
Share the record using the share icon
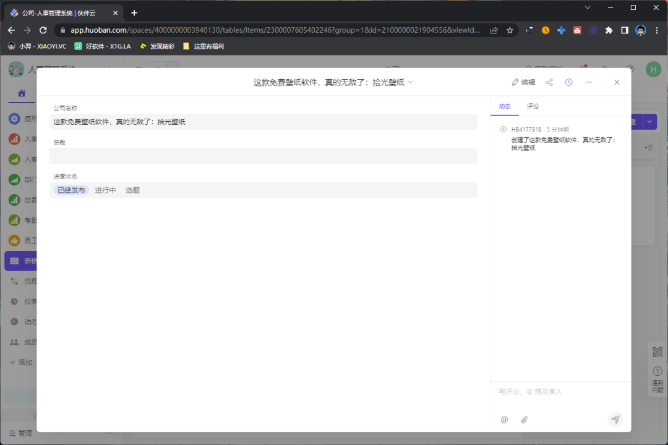pos(549,82)
